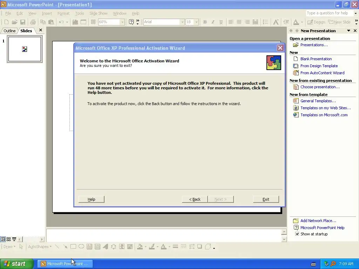Open the File menu

point(8,13)
